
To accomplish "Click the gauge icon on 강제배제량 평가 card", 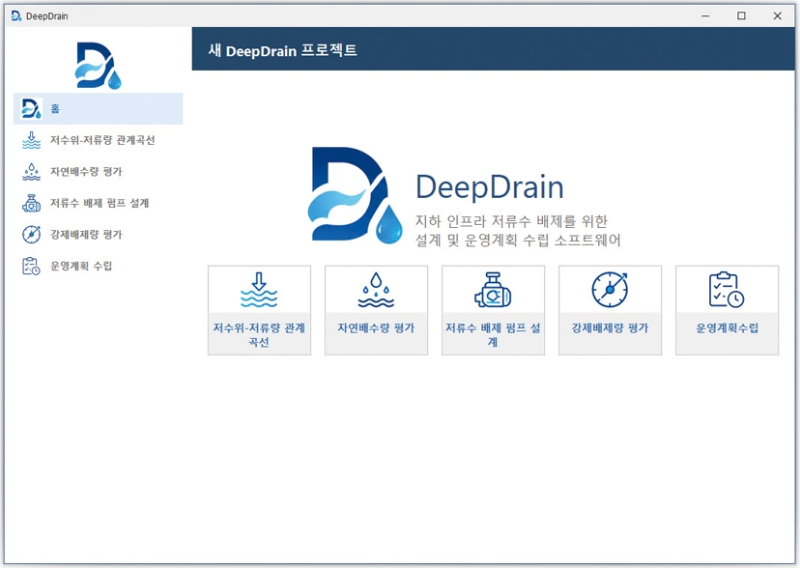I will pos(610,290).
